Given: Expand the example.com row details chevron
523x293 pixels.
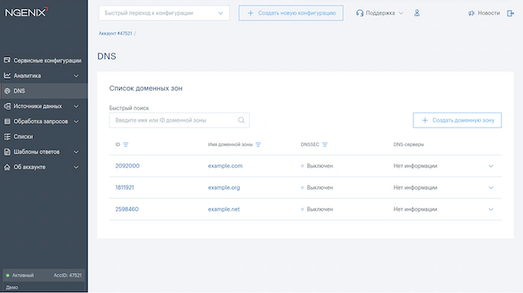Looking at the screenshot, I should click(x=491, y=166).
